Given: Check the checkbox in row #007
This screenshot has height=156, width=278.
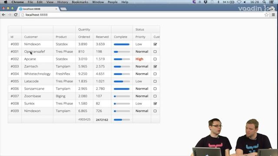Looking at the screenshot, I should click(x=155, y=96).
